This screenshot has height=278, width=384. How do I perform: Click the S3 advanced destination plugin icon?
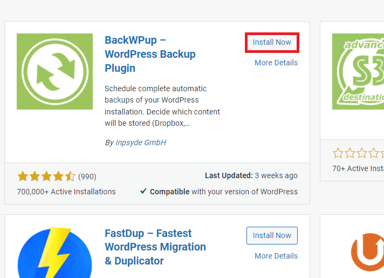[358, 71]
